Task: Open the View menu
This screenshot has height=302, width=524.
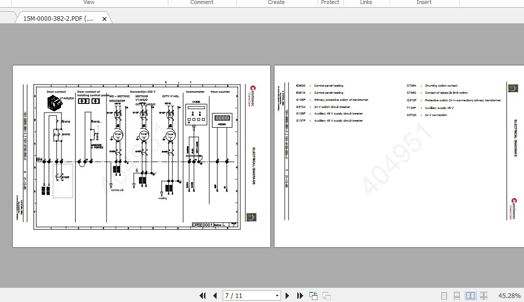Action: pyautogui.click(x=89, y=3)
